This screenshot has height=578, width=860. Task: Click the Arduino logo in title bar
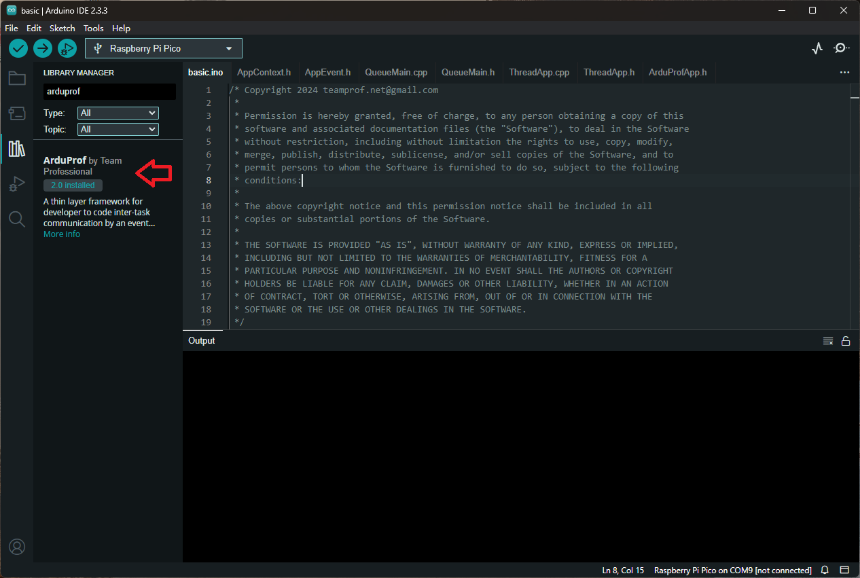[x=12, y=10]
